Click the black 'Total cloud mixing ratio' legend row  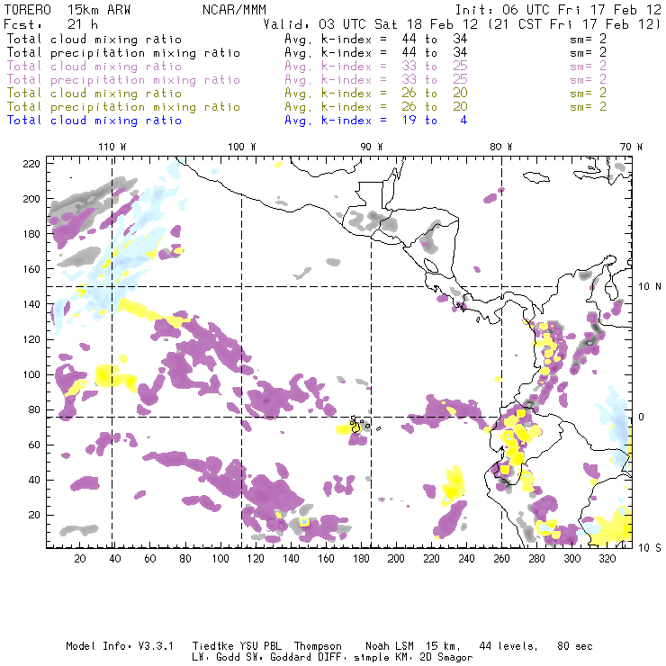(307, 39)
